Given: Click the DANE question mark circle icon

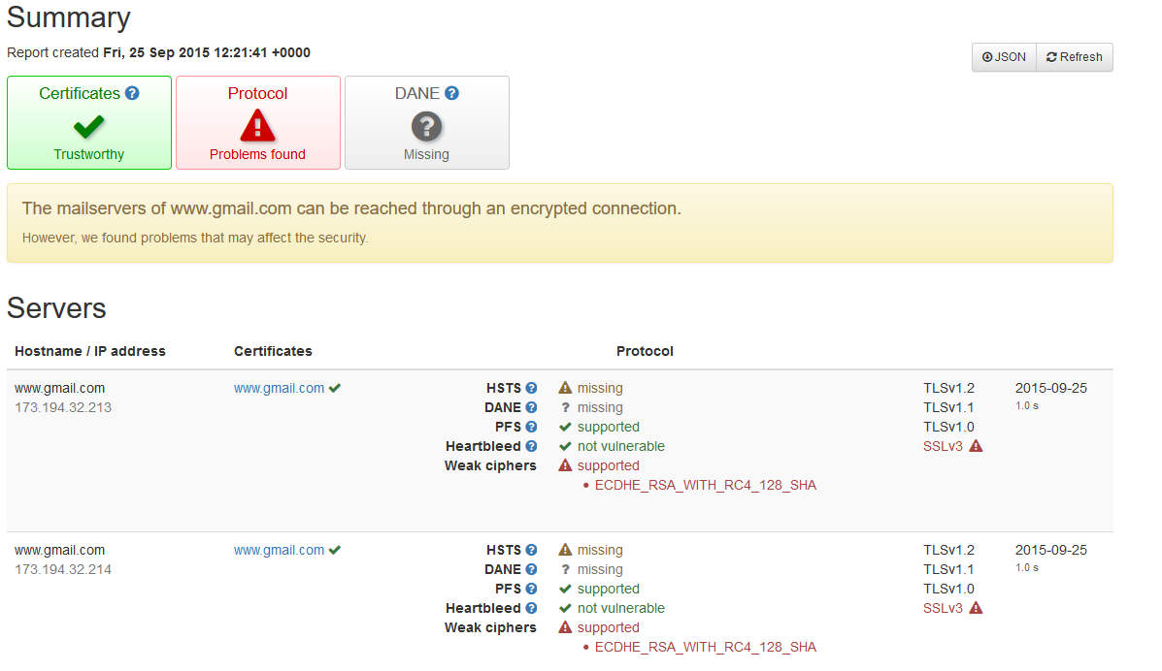Looking at the screenshot, I should coord(426,125).
